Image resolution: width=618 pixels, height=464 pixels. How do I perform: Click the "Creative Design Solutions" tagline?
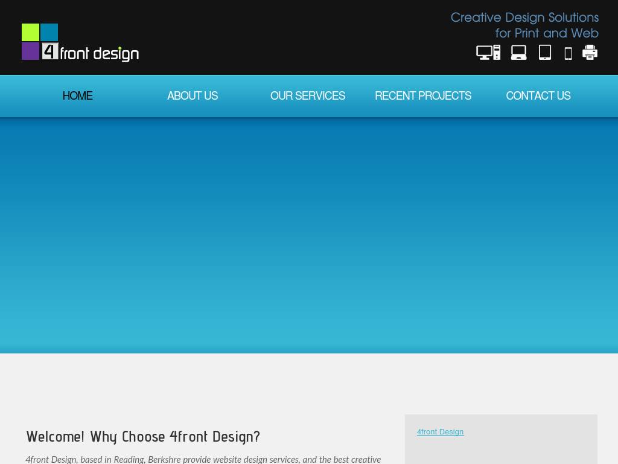coord(524,18)
